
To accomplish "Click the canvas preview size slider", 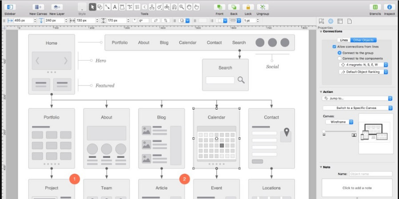I will (x=339, y=131).
